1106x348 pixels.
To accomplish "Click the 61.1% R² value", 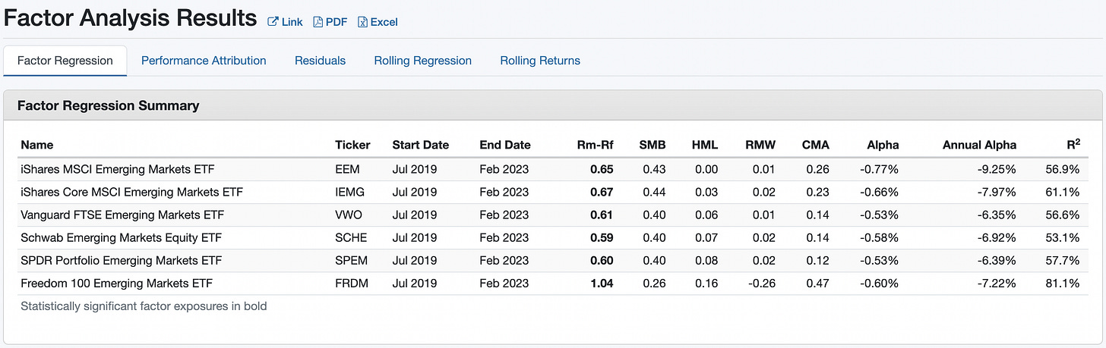I will click(x=1063, y=192).
